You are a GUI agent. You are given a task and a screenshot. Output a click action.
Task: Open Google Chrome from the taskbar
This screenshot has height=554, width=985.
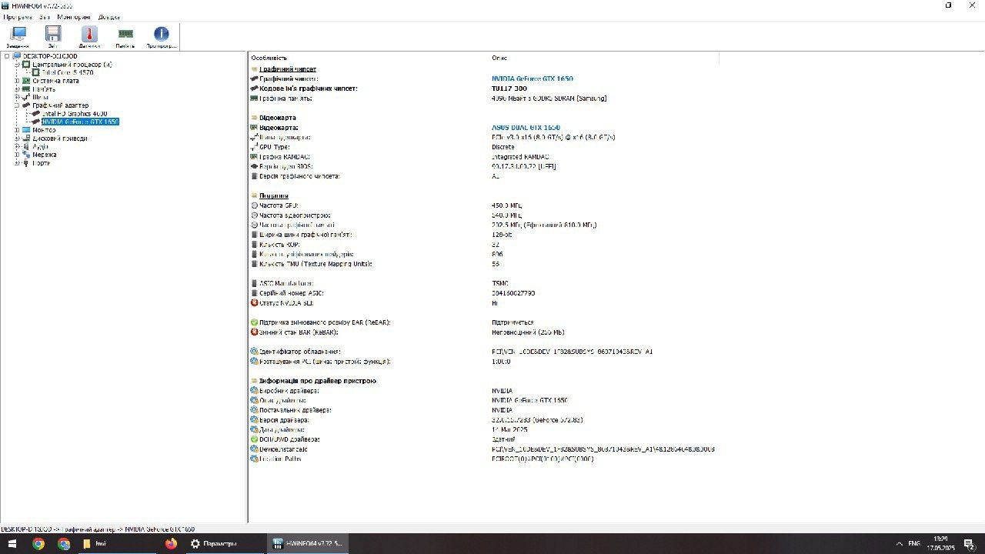[38, 543]
